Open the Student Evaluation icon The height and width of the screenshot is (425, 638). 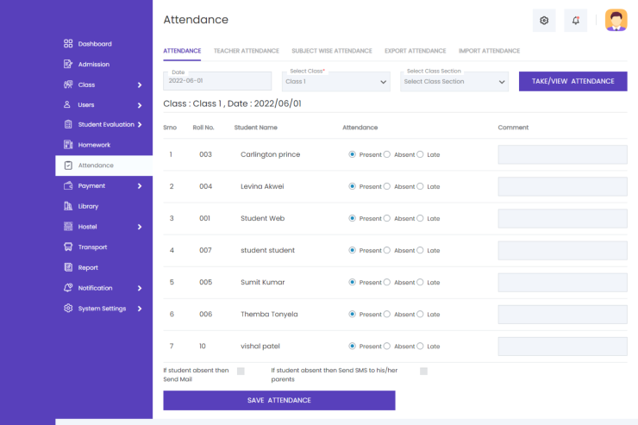68,124
